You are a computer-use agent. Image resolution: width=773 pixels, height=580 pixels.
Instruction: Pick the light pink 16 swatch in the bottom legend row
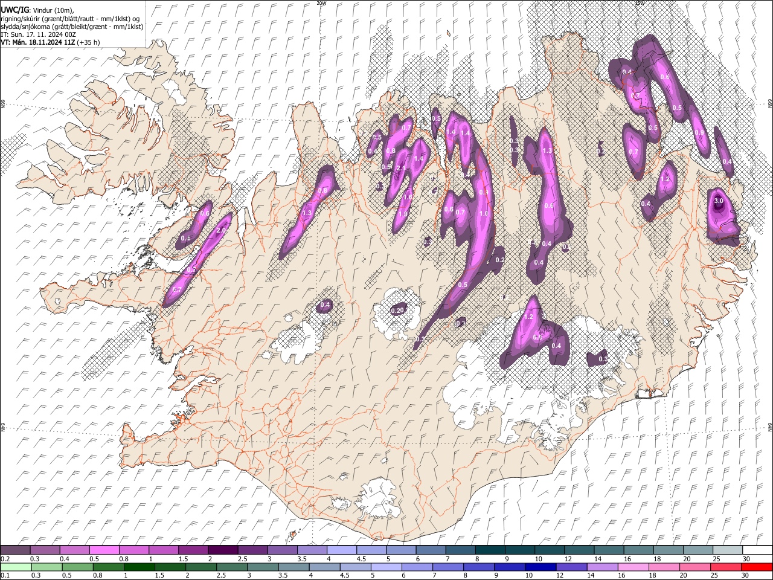[x=633, y=567]
